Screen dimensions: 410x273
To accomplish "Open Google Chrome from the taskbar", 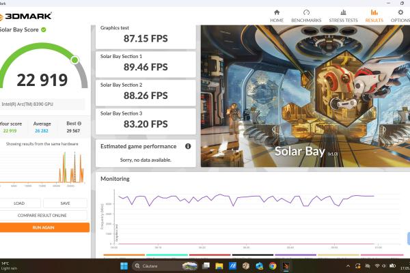I will 273,266.
